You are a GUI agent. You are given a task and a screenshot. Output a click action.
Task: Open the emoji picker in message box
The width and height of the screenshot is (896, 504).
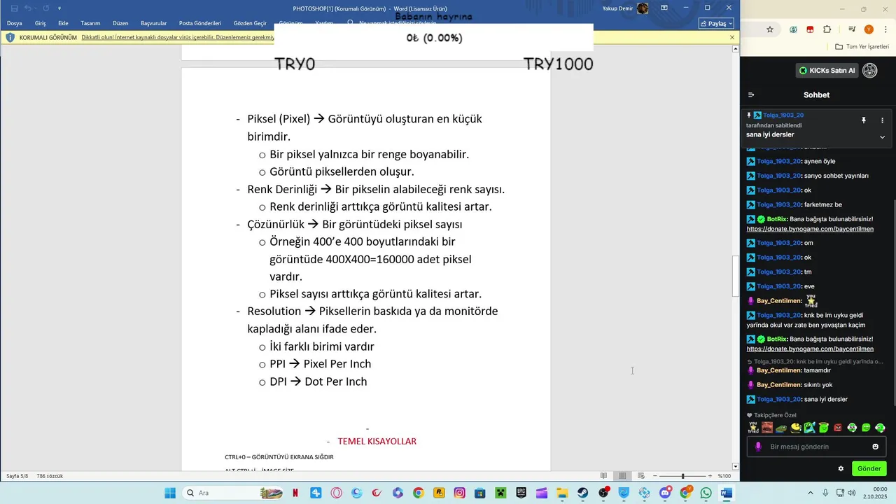(x=875, y=447)
